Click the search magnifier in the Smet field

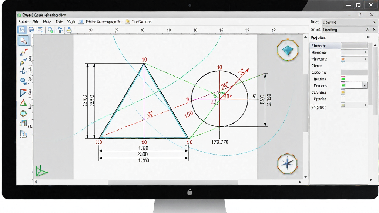coord(368,30)
